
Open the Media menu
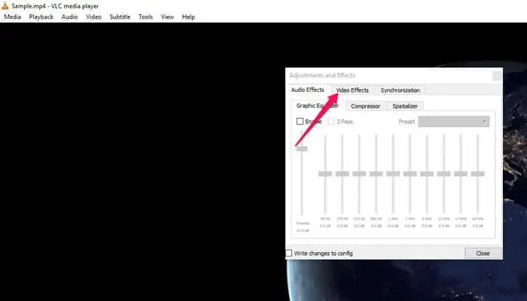12,17
